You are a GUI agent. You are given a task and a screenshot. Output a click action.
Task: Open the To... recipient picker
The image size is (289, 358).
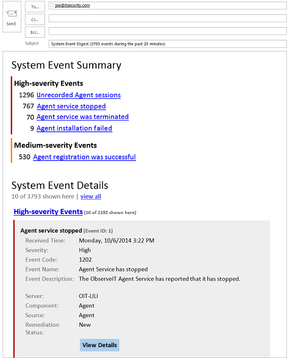pos(35,7)
